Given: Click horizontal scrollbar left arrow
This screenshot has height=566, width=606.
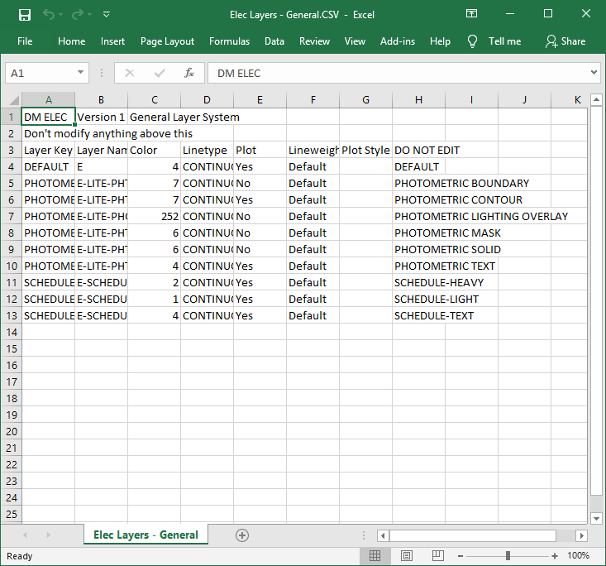Looking at the screenshot, I should 383,535.
